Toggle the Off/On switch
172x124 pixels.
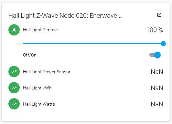click(155, 55)
